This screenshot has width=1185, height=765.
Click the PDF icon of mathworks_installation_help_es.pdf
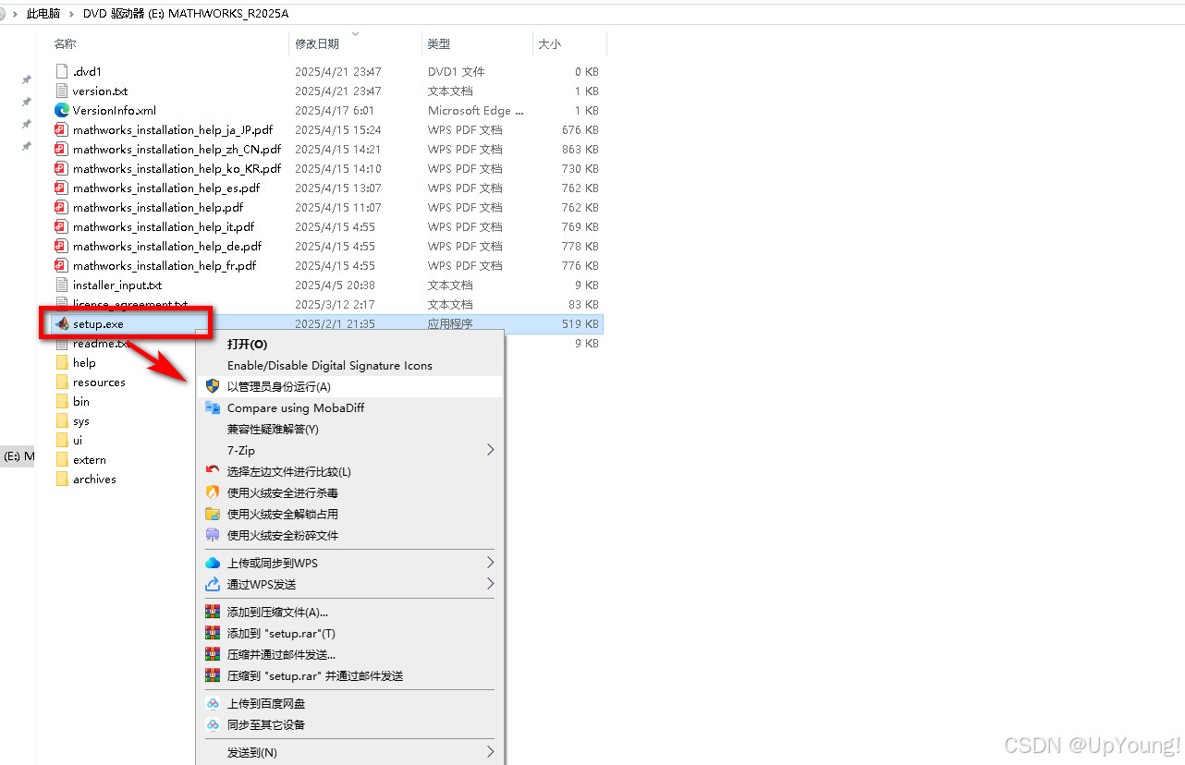click(62, 188)
